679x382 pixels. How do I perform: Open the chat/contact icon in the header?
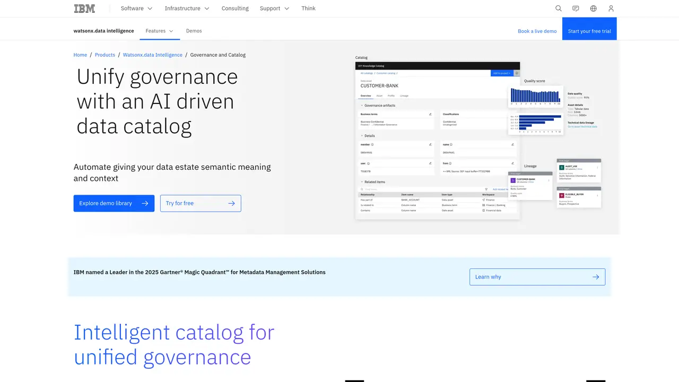(x=576, y=8)
